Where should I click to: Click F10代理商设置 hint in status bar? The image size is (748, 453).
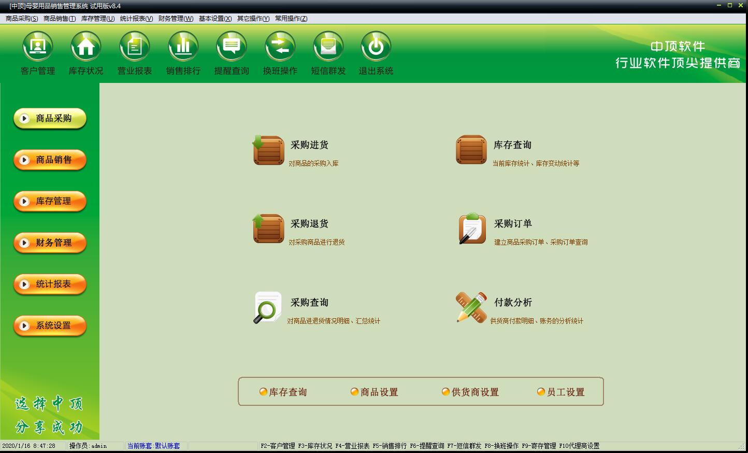pos(579,446)
